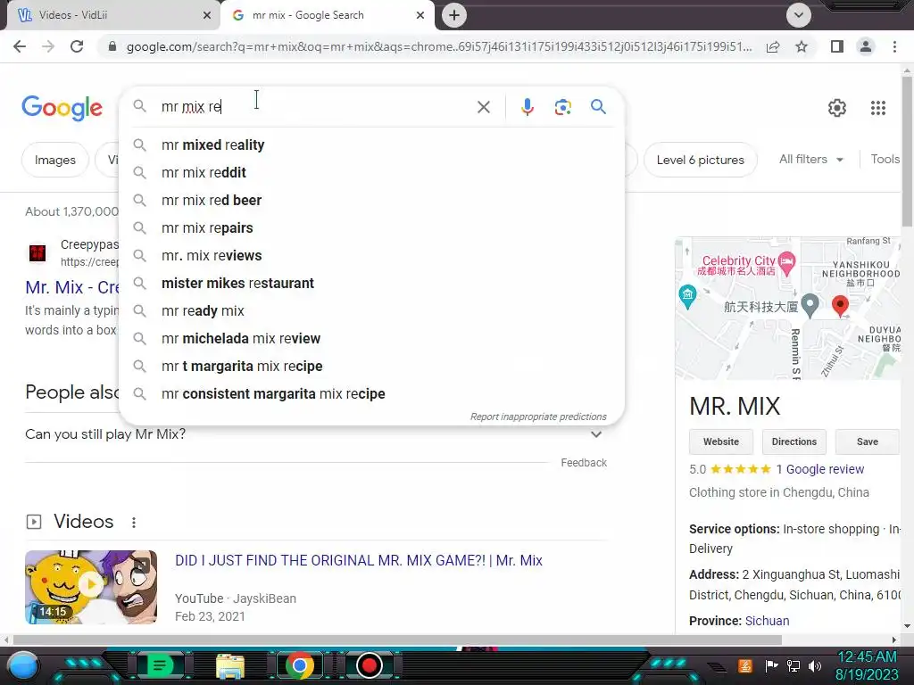This screenshot has width=914, height=685.
Task: Close the Videos - VidLii tab
Action: pyautogui.click(x=207, y=16)
